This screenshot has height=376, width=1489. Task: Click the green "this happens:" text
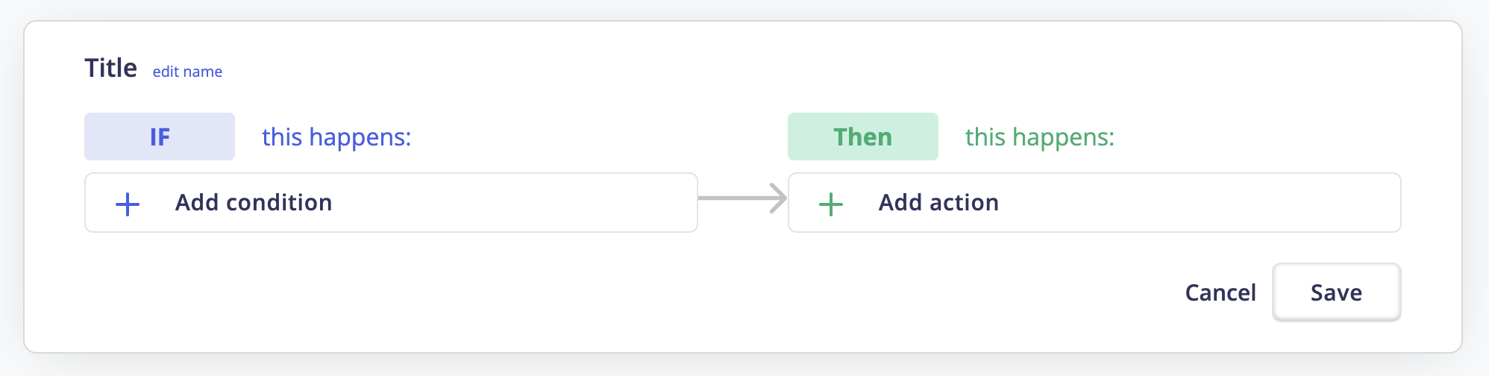(1039, 137)
